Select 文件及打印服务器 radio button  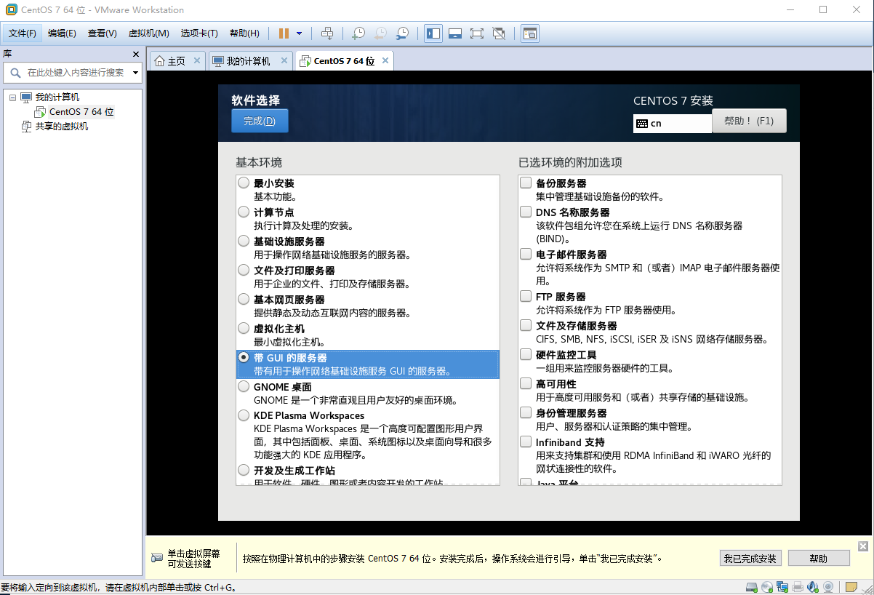click(244, 271)
